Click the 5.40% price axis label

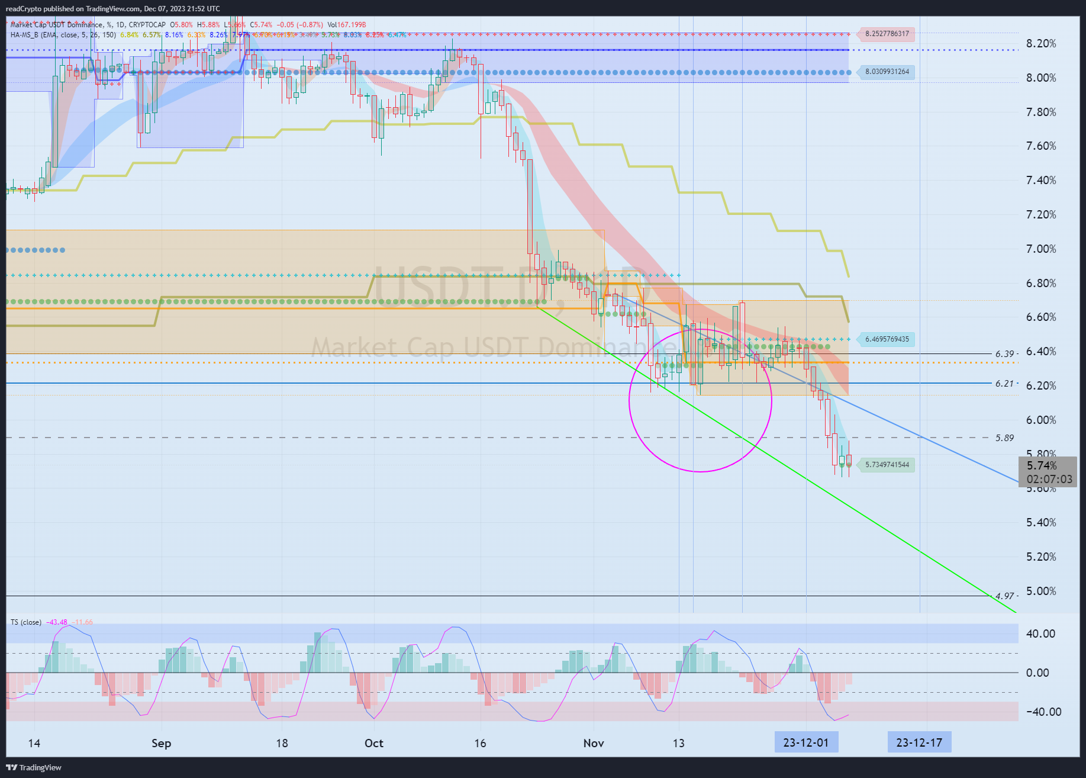(x=1041, y=522)
